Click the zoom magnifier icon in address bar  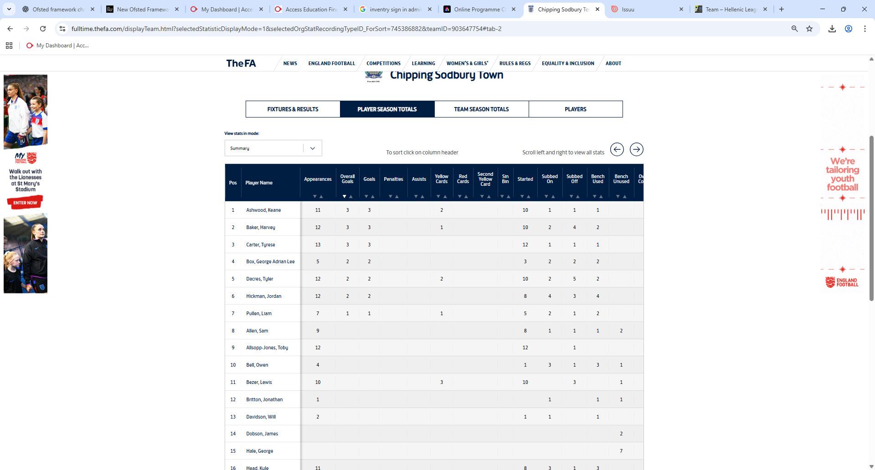click(x=795, y=29)
